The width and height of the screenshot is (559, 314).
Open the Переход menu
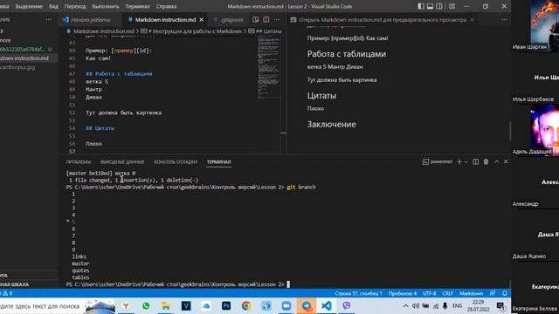click(x=75, y=6)
